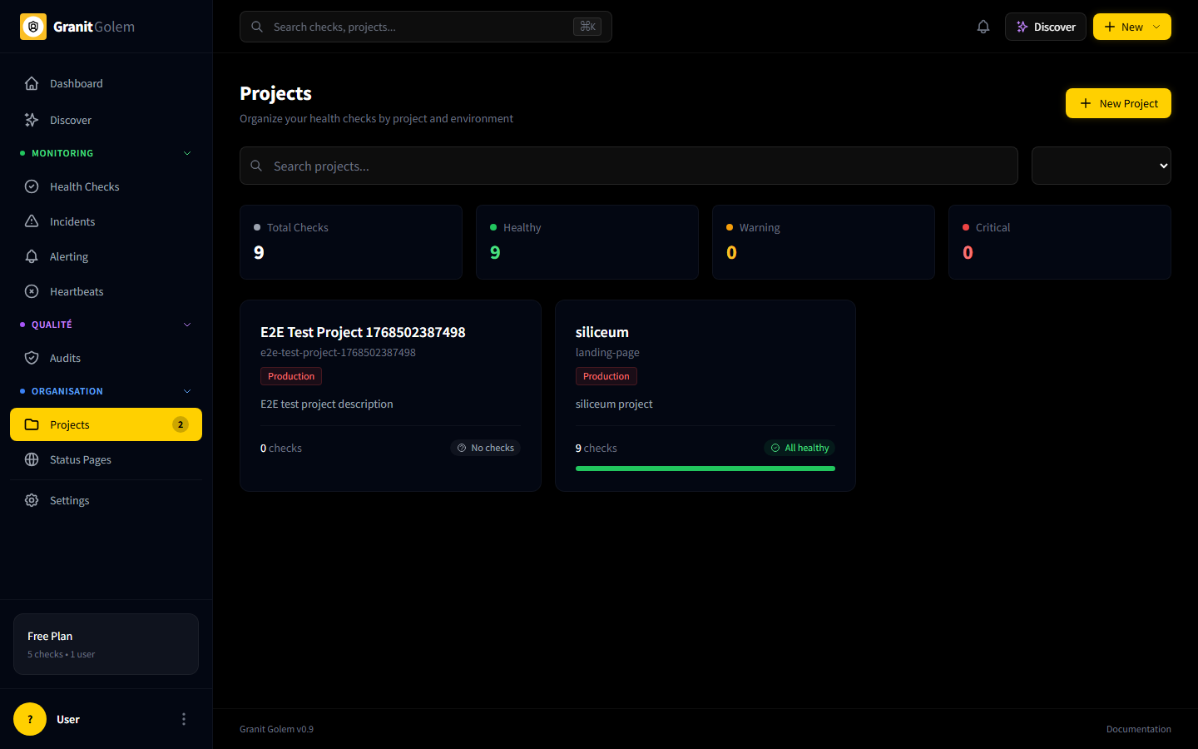Viewport: 1198px width, 749px height.
Task: Open the siliceum project title
Action: [x=602, y=332]
